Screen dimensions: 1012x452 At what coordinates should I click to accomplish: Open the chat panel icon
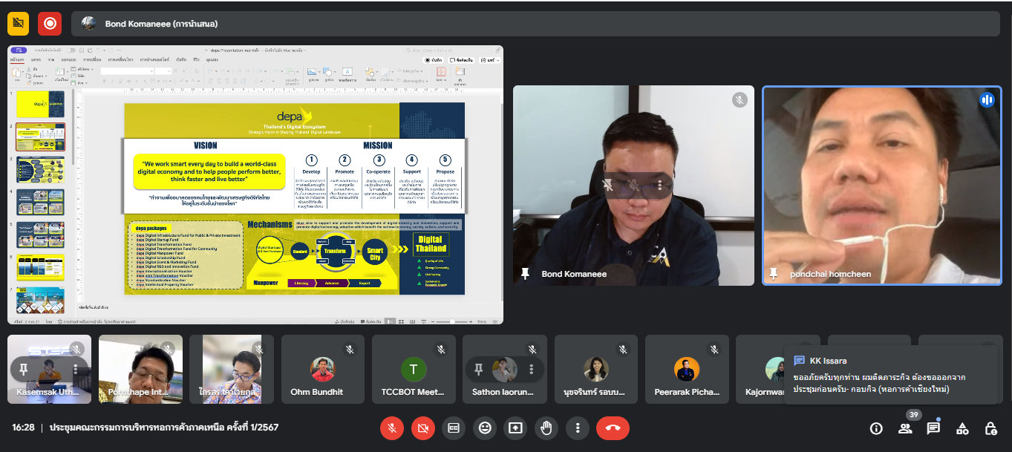[933, 428]
